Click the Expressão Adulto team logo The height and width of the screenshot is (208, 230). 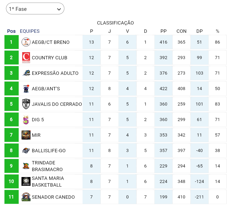26,73
